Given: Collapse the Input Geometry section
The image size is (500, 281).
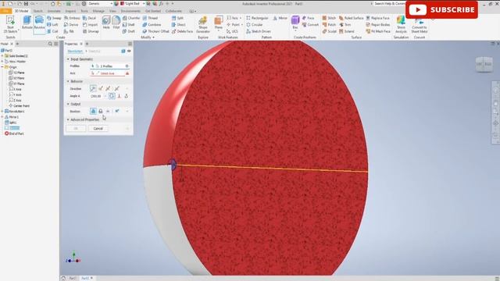Looking at the screenshot, I should [x=68, y=59].
